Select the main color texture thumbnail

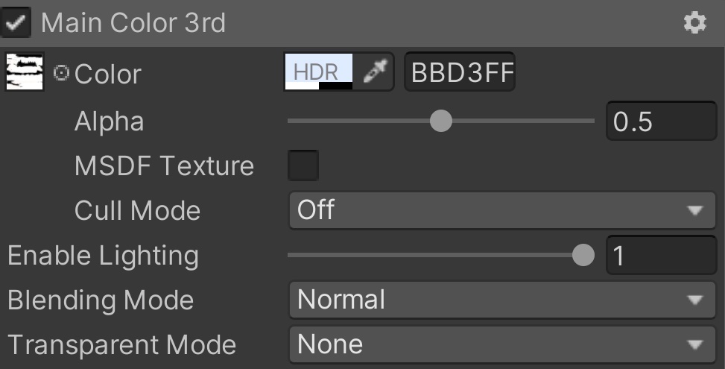pyautogui.click(x=25, y=72)
